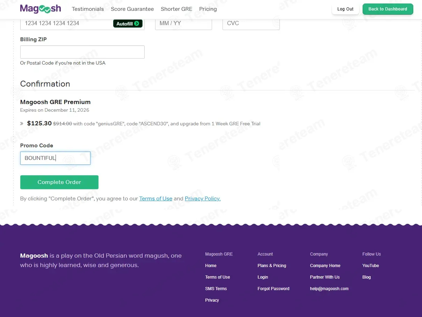This screenshot has width=422, height=317.
Task: Open the Testimonials nav item
Action: [88, 9]
